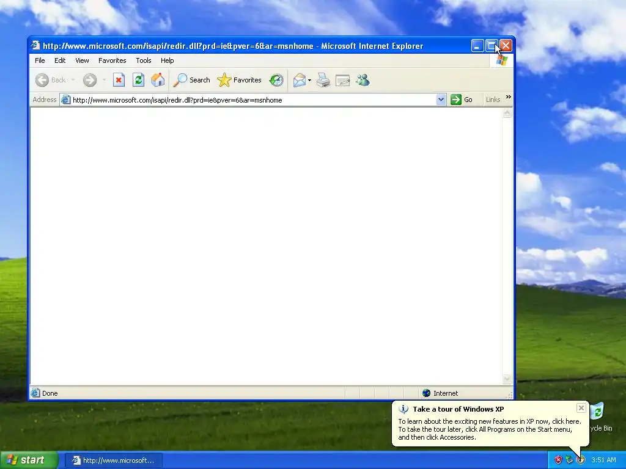This screenshot has width=626, height=469.
Task: Click the Links toolbar label
Action: click(493, 100)
